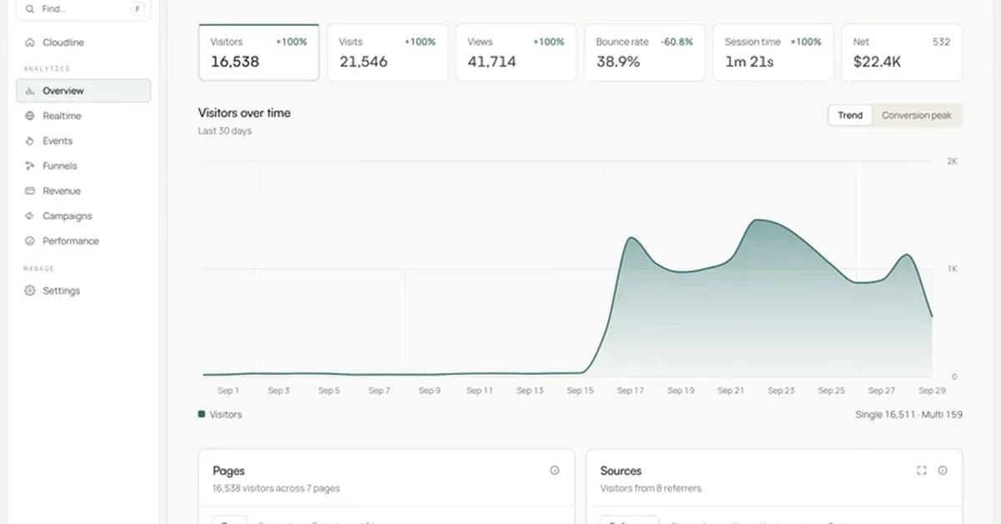
Task: Click the 'Sources' panel title
Action: pos(621,471)
